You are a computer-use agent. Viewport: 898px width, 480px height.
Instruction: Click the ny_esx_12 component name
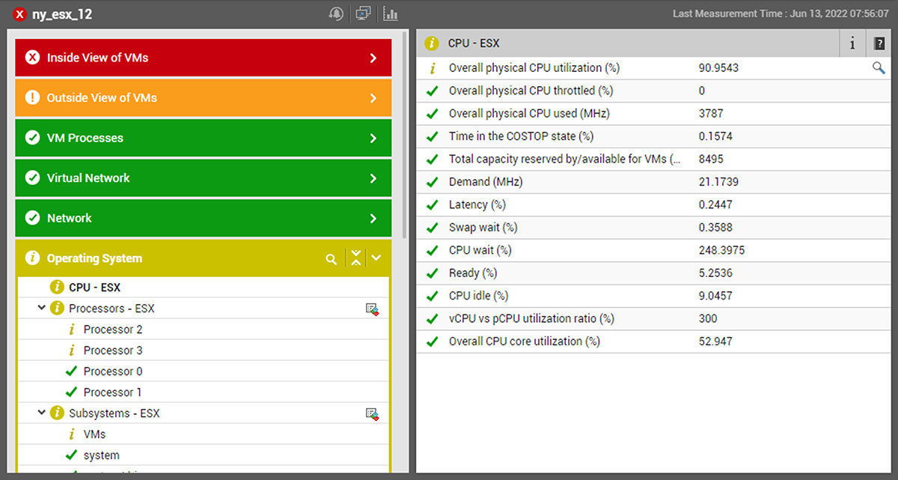pyautogui.click(x=62, y=14)
